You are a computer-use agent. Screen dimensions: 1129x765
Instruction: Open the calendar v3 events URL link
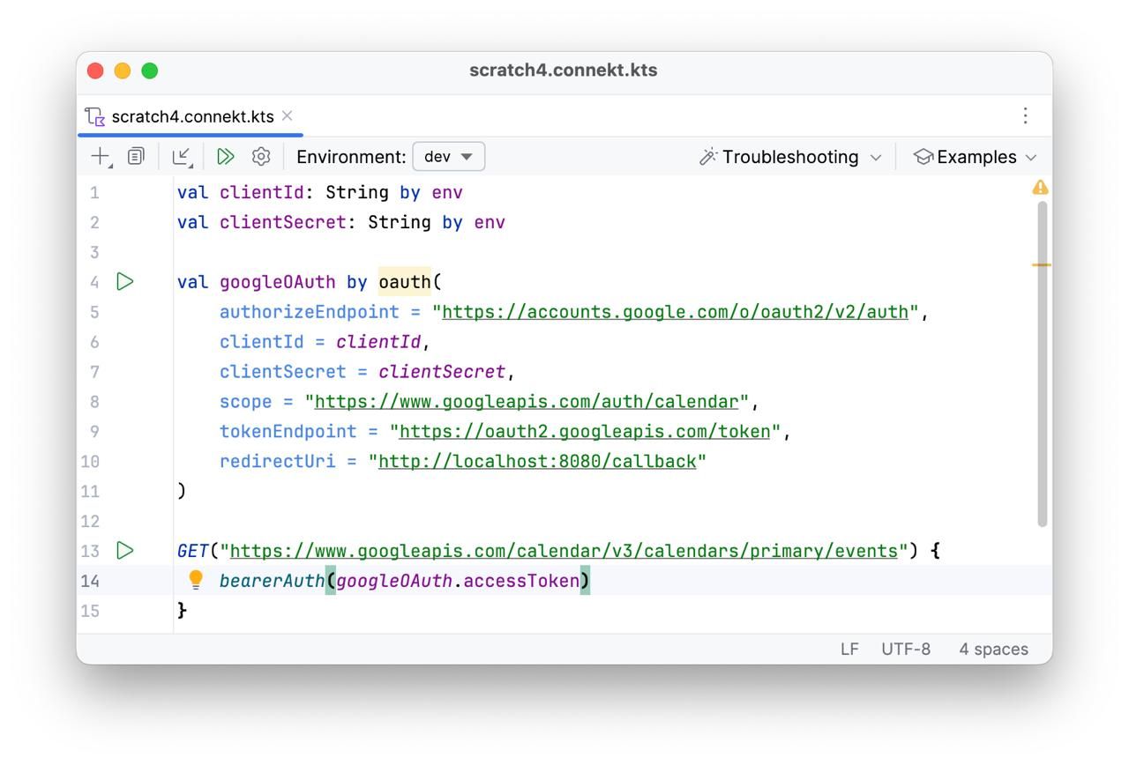564,551
